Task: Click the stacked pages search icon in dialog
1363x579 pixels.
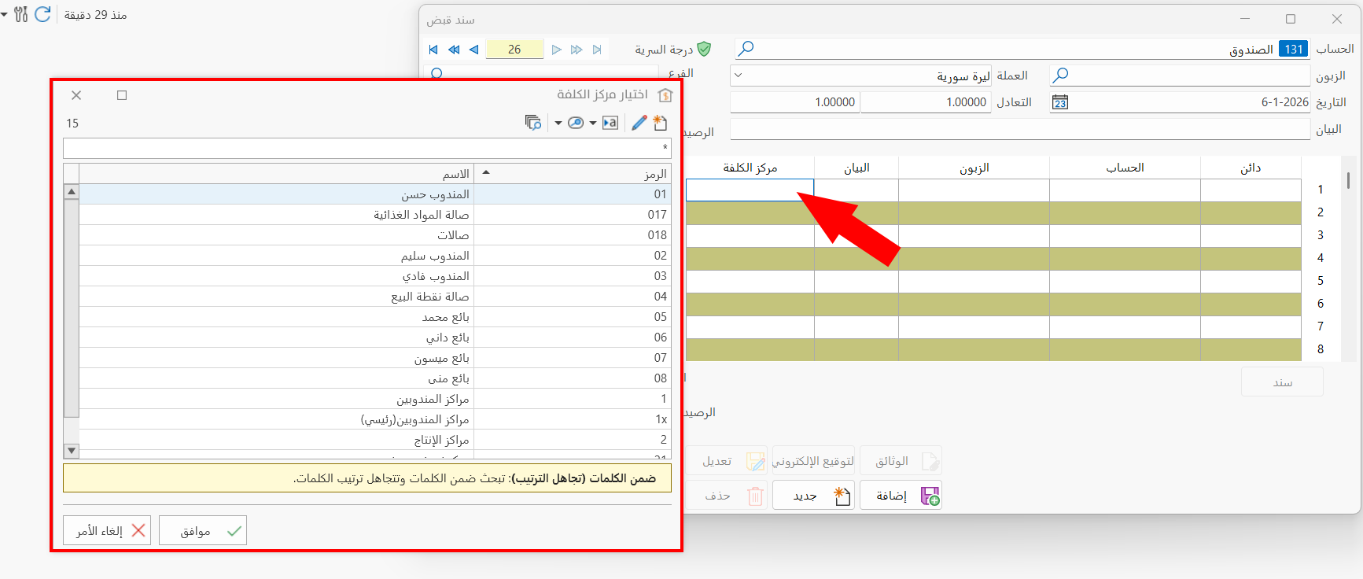Action: (533, 123)
